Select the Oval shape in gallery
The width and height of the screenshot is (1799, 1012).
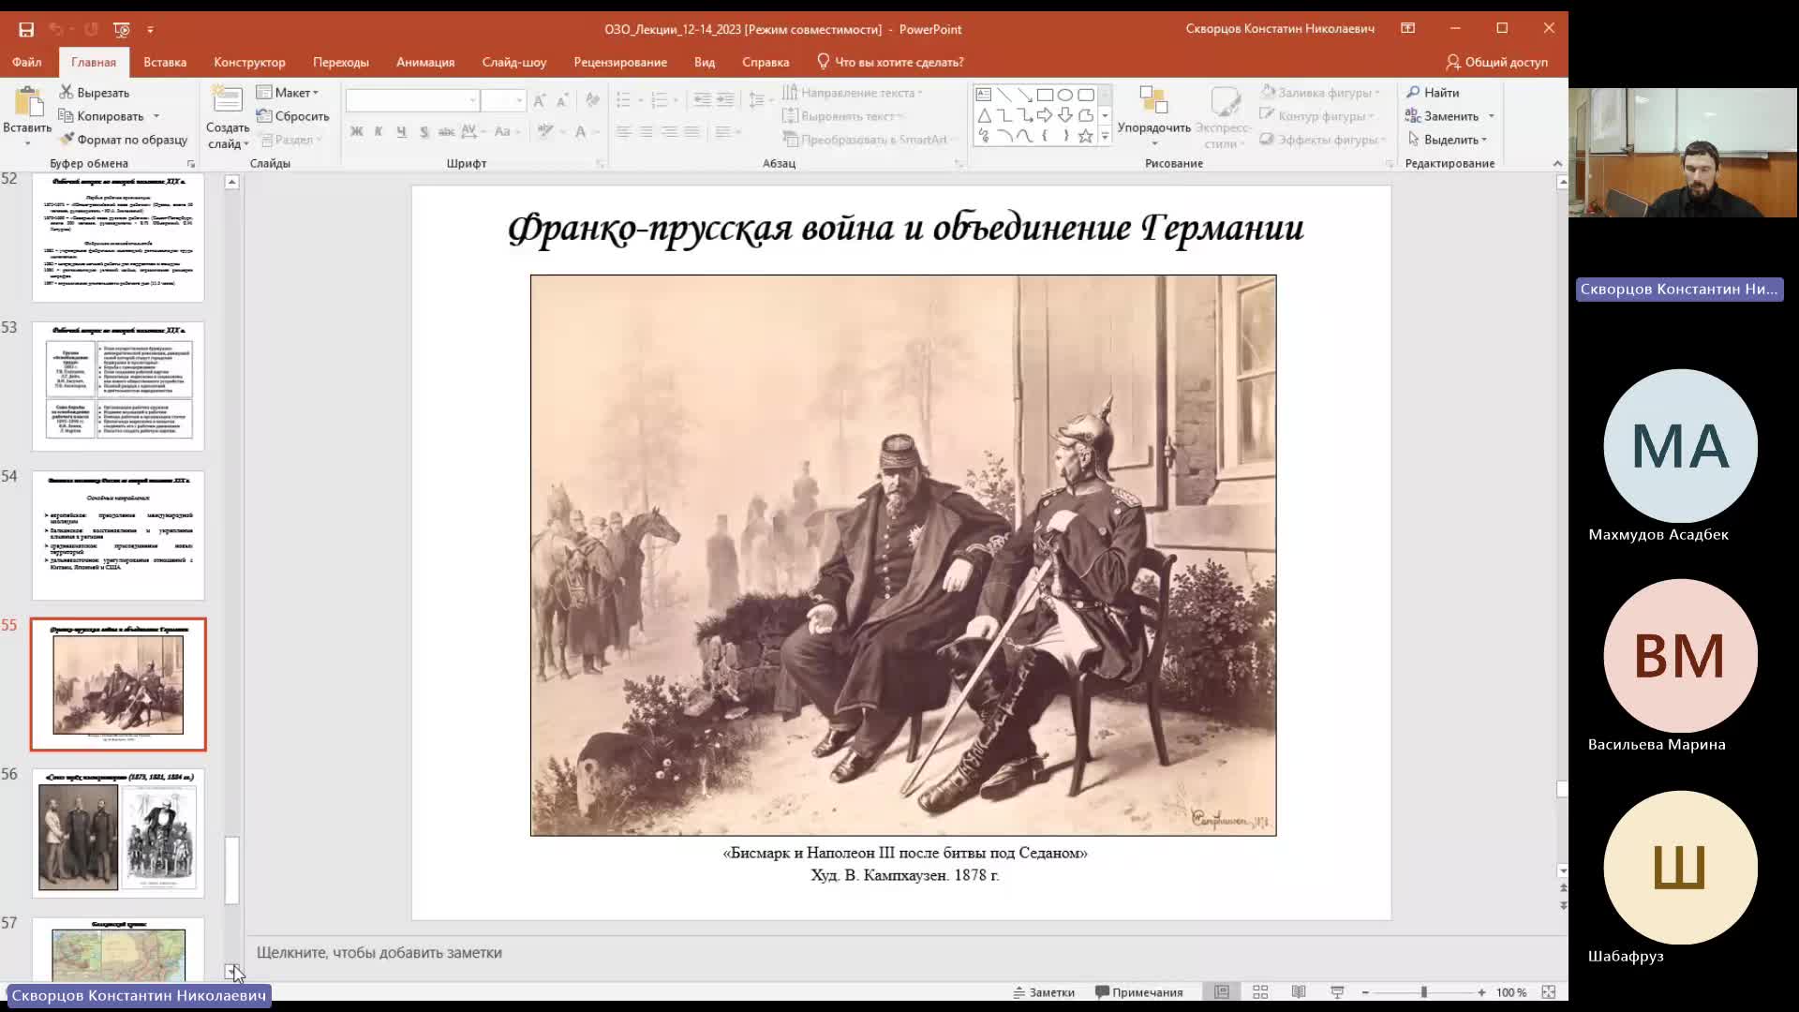pyautogui.click(x=1065, y=95)
